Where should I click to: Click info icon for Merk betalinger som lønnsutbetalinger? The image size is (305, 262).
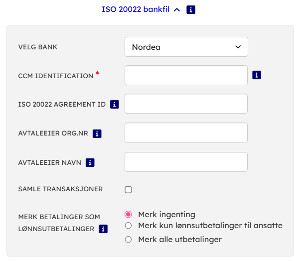coord(103,229)
